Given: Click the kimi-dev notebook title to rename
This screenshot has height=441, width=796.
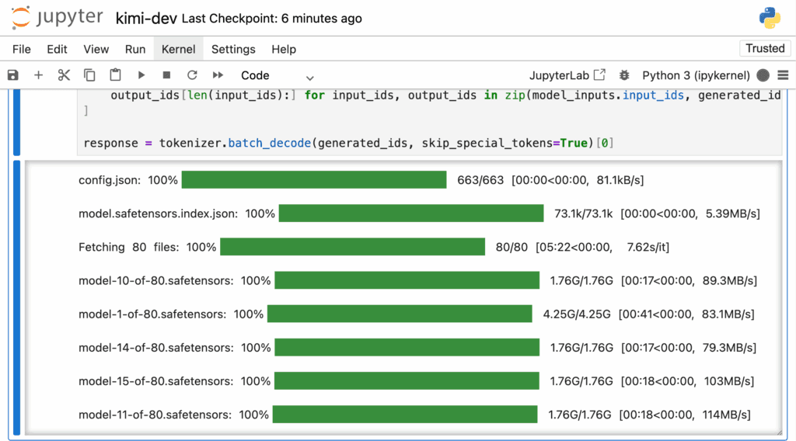Looking at the screenshot, I should (x=146, y=19).
